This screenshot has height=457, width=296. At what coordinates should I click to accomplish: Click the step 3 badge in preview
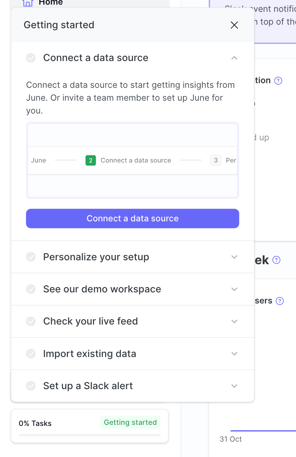216,161
